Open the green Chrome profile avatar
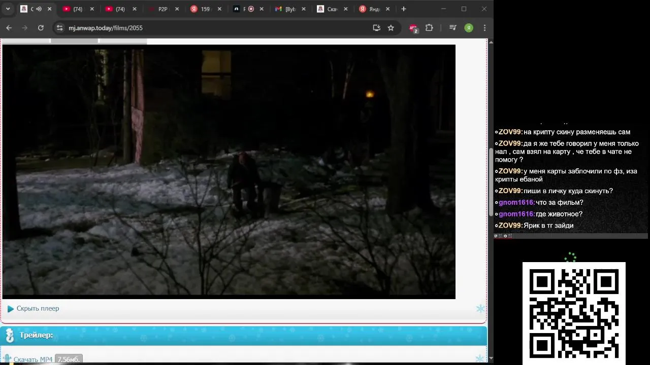Viewport: 650px width, 365px height. tap(469, 28)
